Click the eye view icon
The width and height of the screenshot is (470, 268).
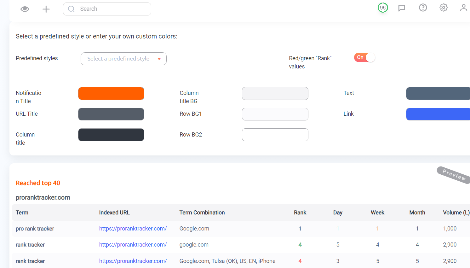click(25, 9)
